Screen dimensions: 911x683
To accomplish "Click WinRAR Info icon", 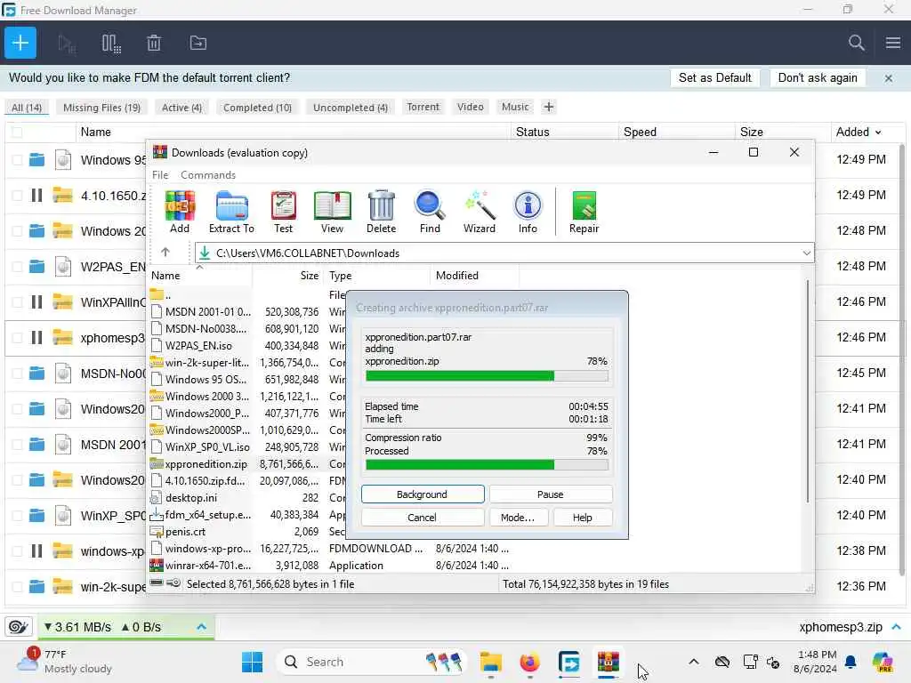I will point(528,212).
